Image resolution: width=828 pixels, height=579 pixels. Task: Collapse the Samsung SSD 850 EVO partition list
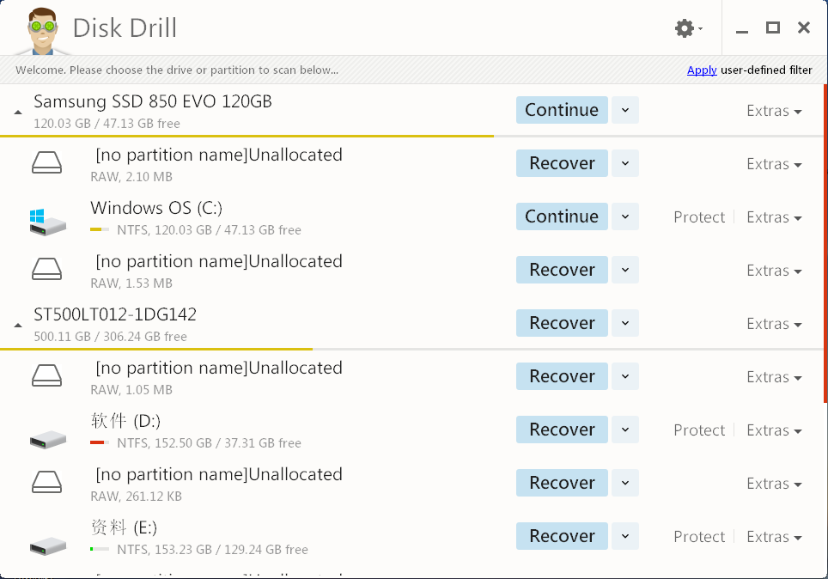[x=18, y=112]
